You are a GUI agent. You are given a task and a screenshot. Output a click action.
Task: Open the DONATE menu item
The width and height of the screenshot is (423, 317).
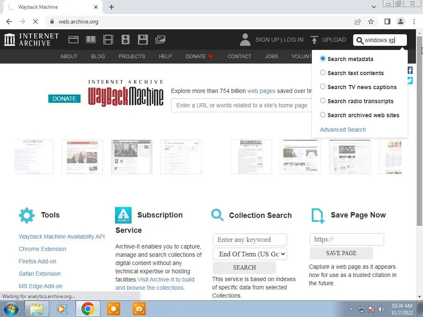(x=199, y=56)
